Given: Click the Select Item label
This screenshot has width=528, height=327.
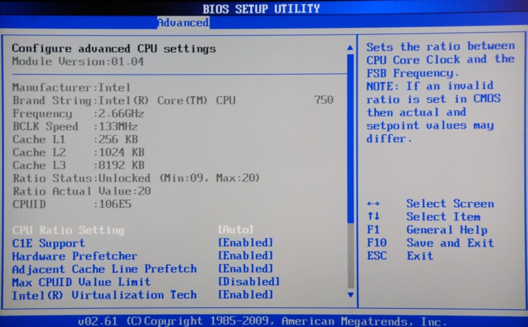Looking at the screenshot, I should [443, 216].
